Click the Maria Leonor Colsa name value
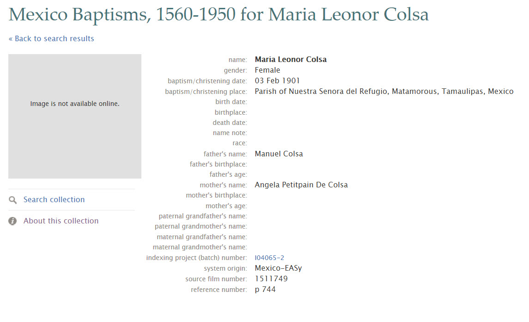The height and width of the screenshot is (322, 529). coord(291,60)
